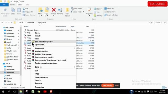This screenshot has width=168, height=94.
Task: Open the File tab
Action: click(4, 5)
